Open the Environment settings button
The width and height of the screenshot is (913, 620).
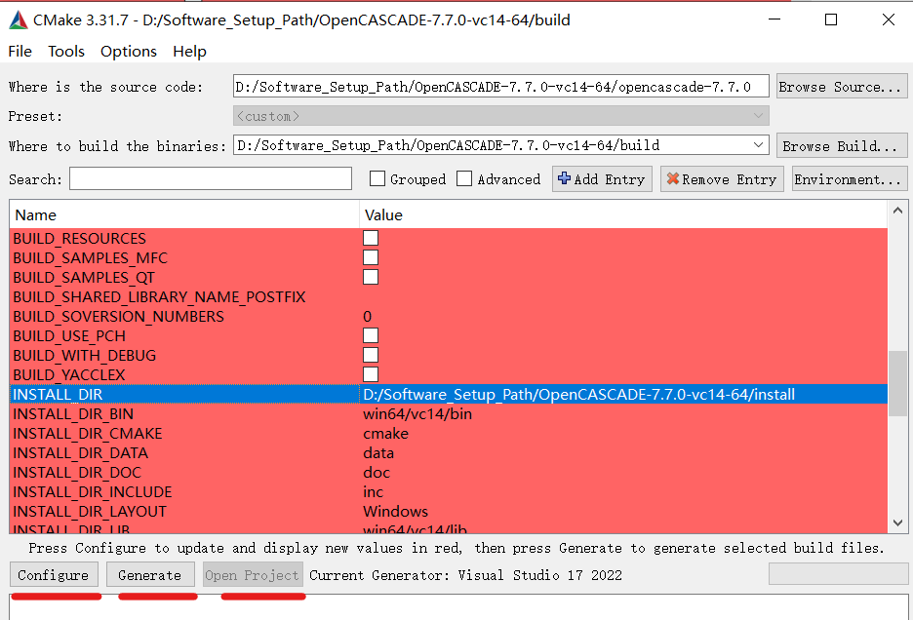(x=850, y=179)
